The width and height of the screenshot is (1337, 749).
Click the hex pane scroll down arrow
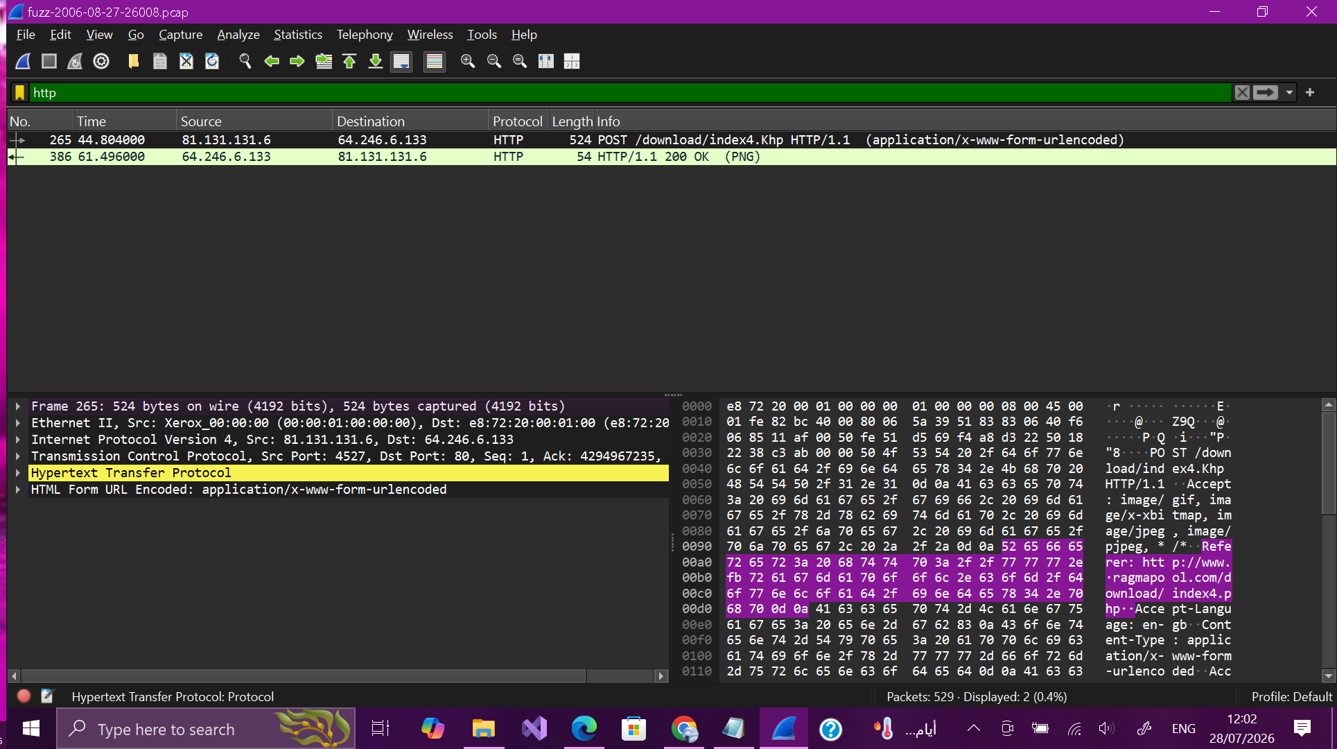point(1328,675)
